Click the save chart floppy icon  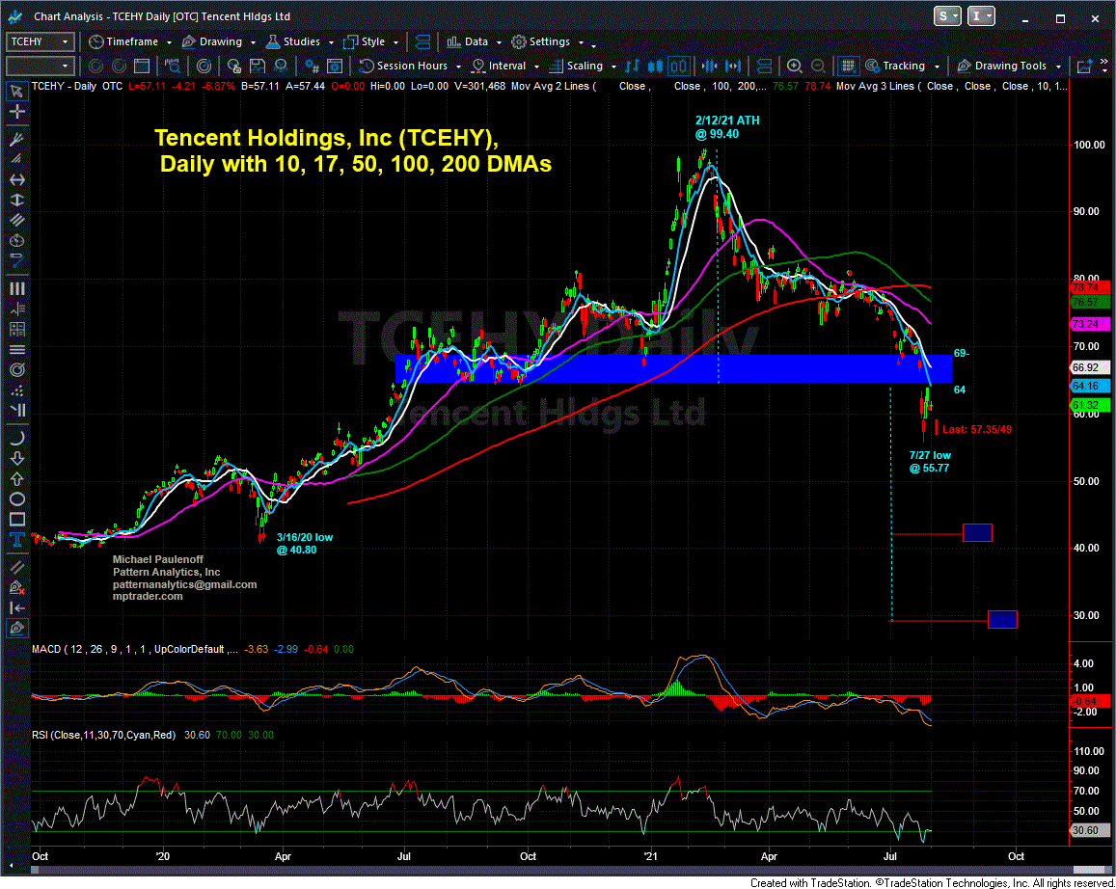point(257,67)
